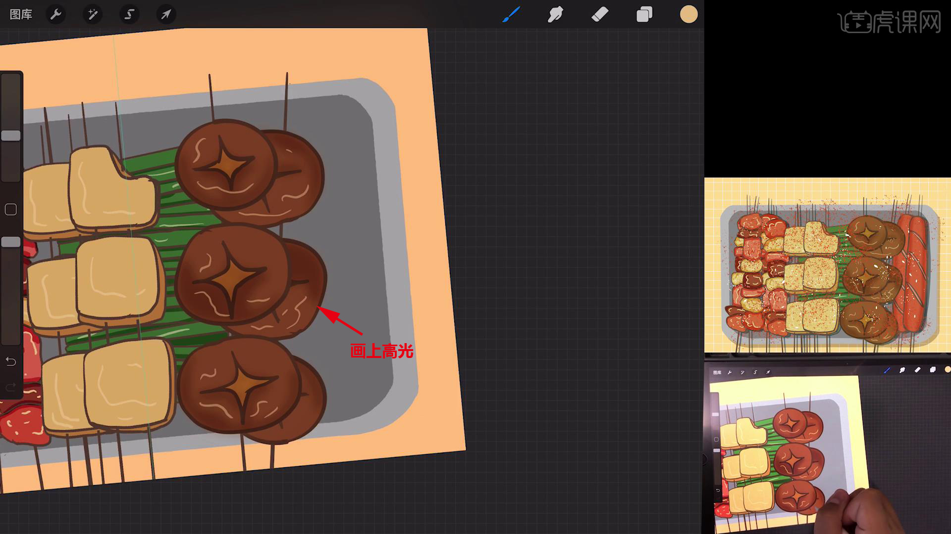Click the Undo arrow in the sidebar
951x534 pixels.
(11, 361)
